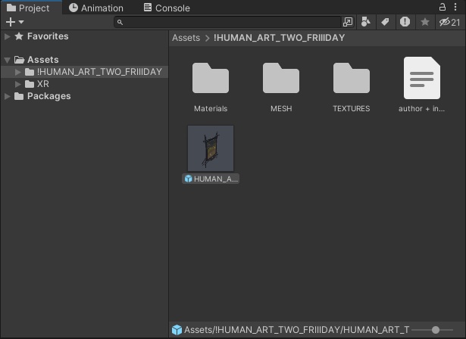Click the Materials folder label
The image size is (466, 339).
(x=211, y=109)
